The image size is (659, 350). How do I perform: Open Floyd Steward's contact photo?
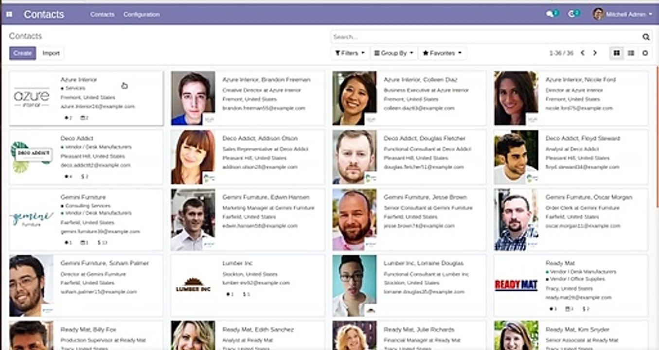click(x=516, y=157)
